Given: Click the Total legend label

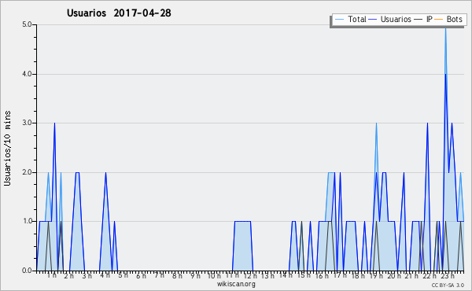Looking at the screenshot, I should tap(356, 19).
